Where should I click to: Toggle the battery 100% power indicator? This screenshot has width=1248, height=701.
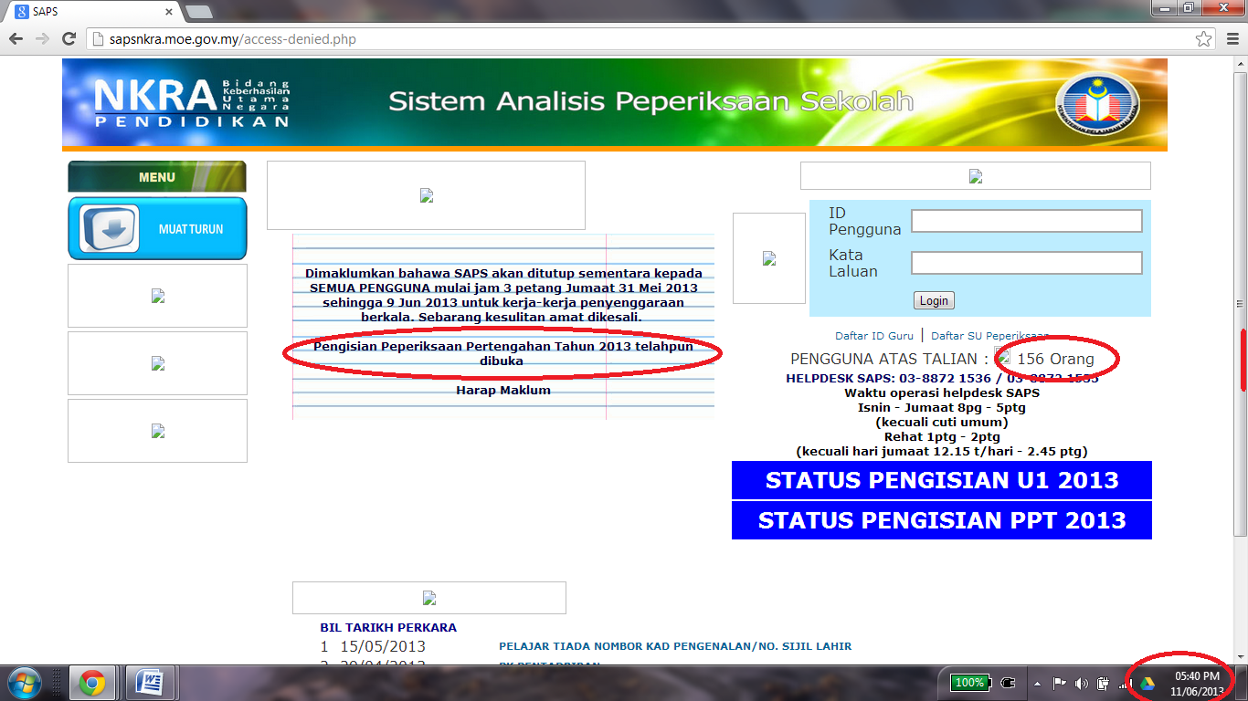pyautogui.click(x=970, y=682)
